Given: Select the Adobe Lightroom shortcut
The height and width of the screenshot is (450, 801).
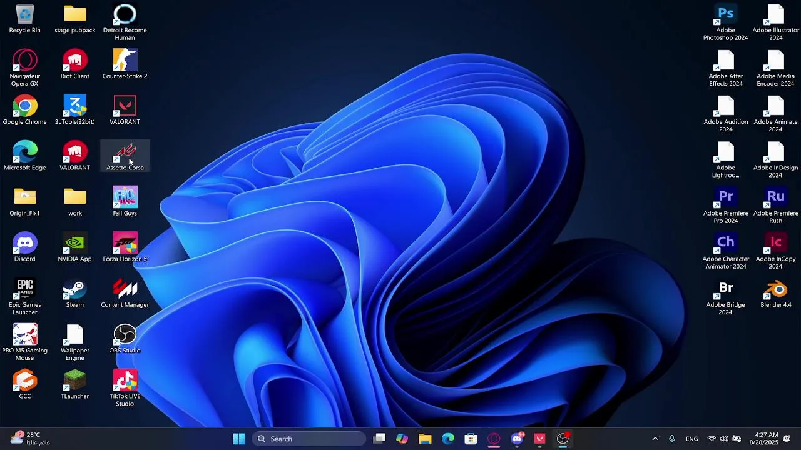Looking at the screenshot, I should [x=725, y=159].
